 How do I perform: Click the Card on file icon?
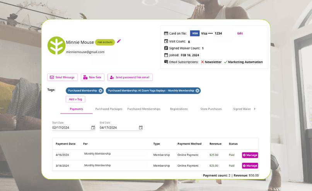point(166,33)
